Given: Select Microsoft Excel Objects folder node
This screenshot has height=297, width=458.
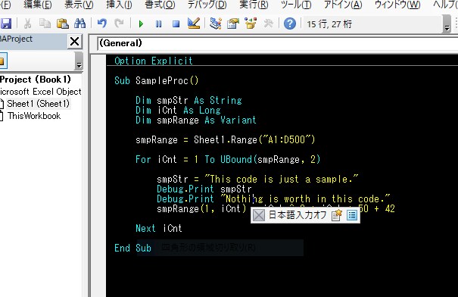Looking at the screenshot, I should pyautogui.click(x=41, y=92).
